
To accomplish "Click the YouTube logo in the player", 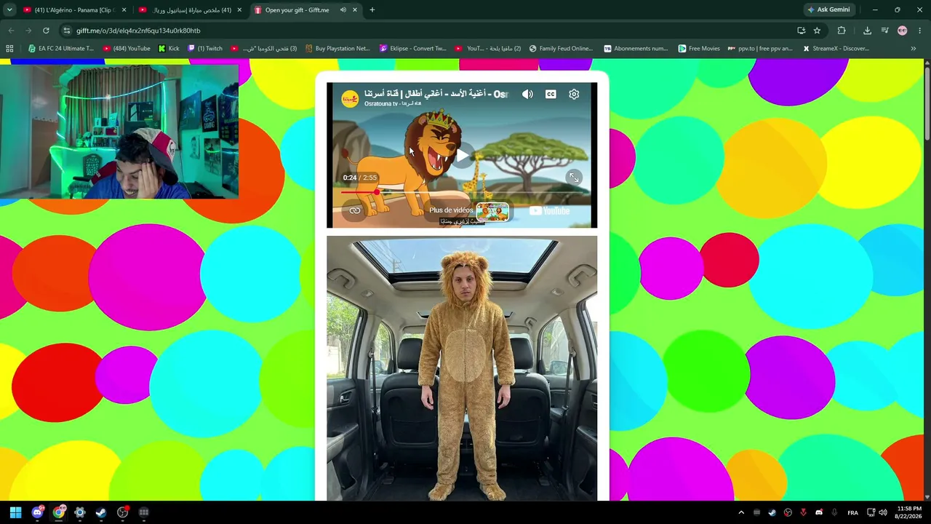I will pos(549,210).
